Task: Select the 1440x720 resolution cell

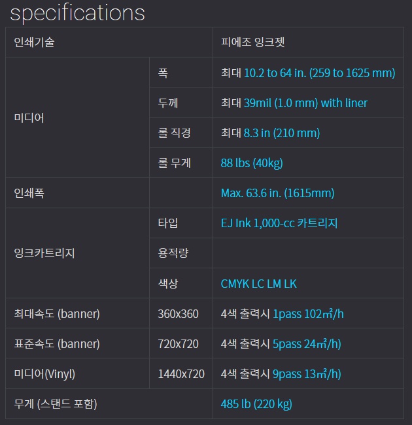Action: point(181,373)
